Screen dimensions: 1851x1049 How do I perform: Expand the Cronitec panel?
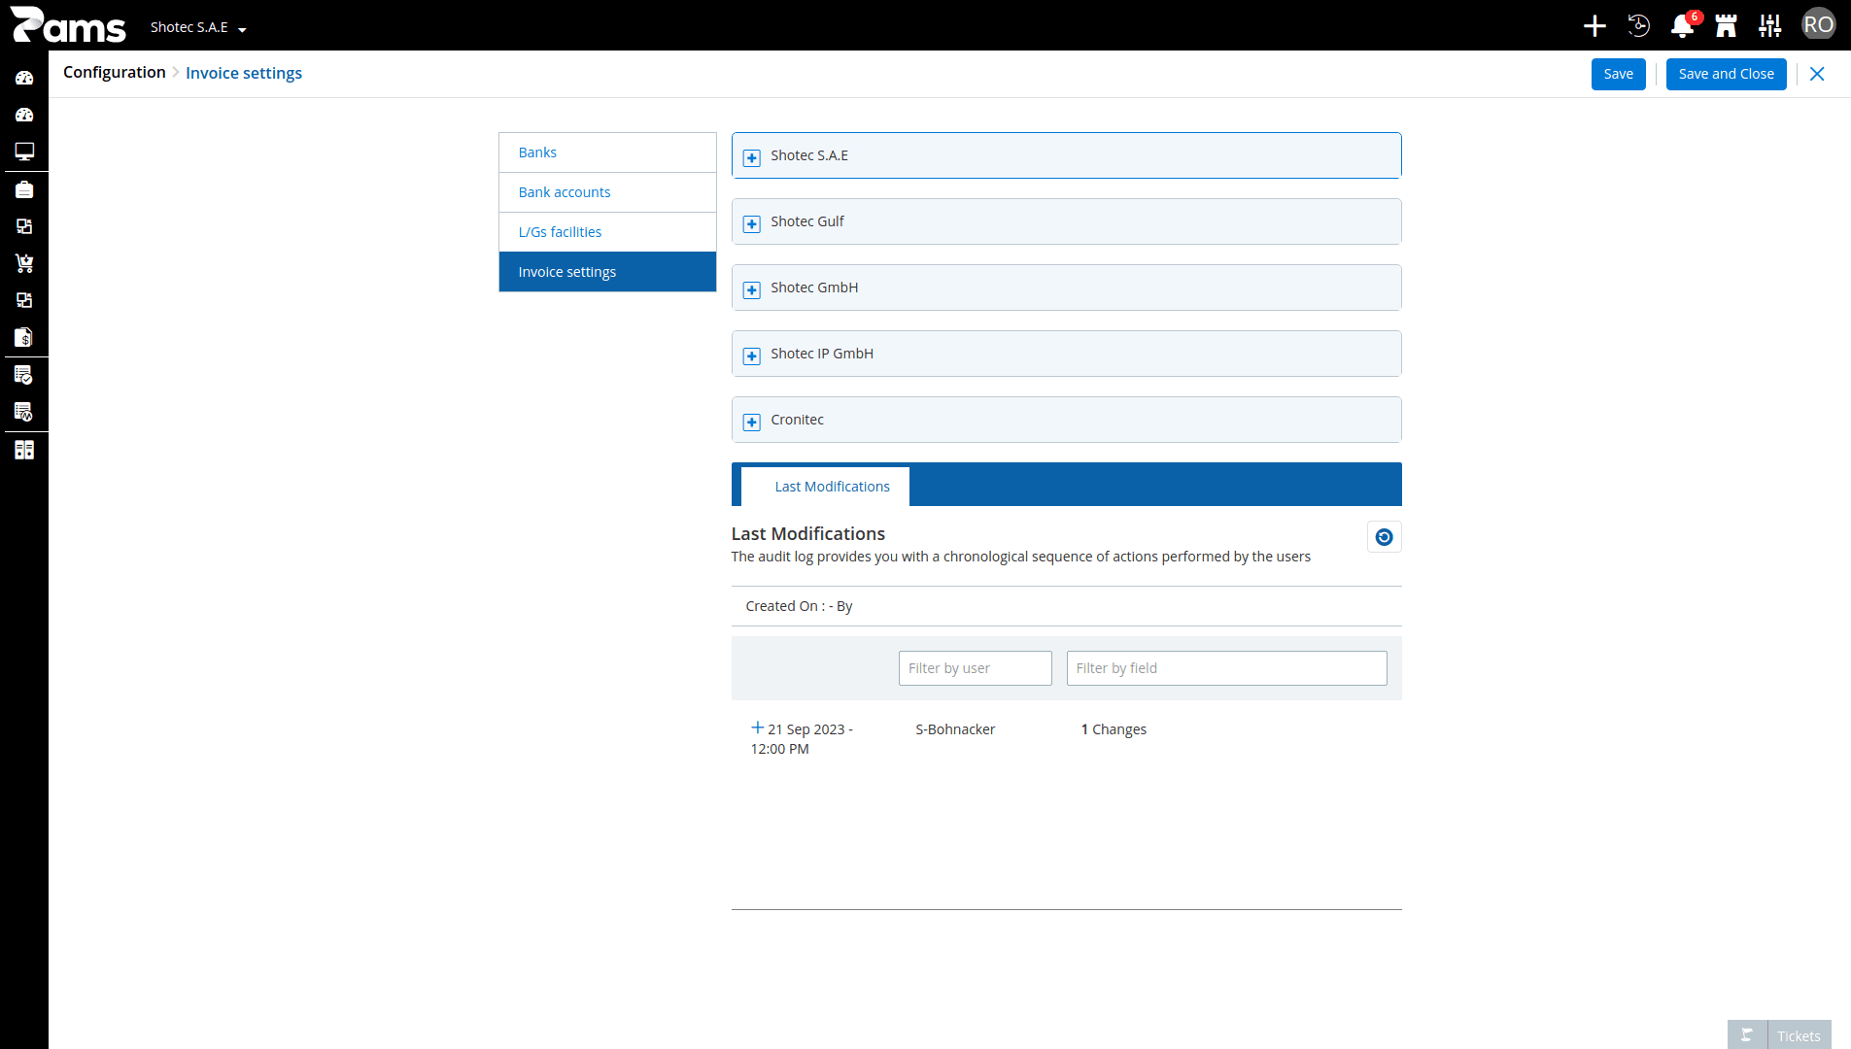point(752,422)
